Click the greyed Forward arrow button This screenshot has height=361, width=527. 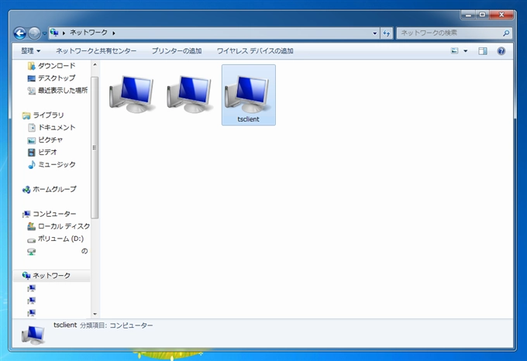click(34, 33)
